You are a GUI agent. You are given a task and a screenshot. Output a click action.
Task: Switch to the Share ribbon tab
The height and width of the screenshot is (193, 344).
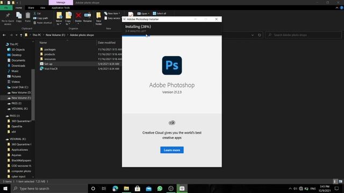(31, 8)
